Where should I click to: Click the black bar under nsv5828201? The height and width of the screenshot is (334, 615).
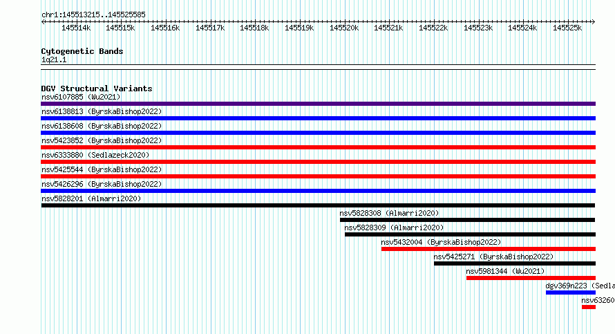pos(318,205)
